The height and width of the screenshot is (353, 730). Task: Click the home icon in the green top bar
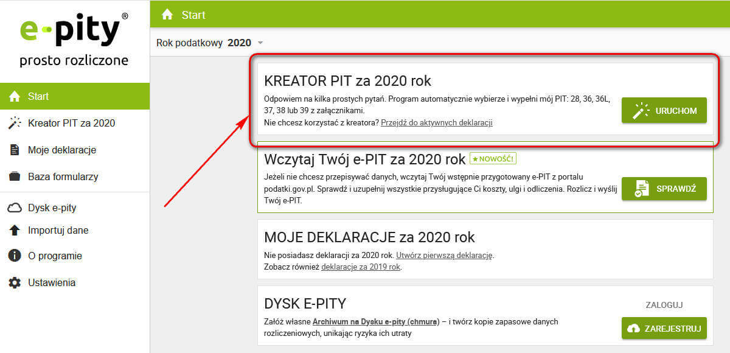coord(167,13)
